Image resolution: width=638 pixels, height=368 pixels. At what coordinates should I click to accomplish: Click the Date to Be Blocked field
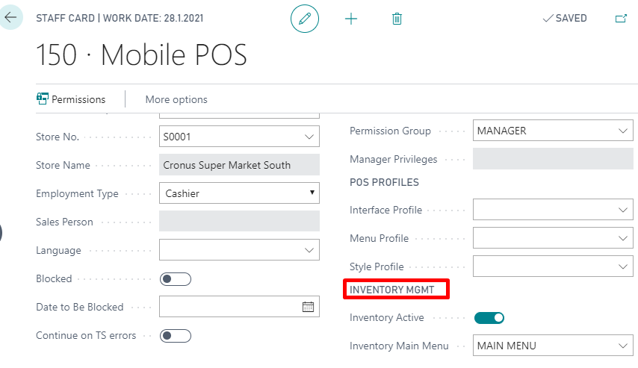[x=229, y=307]
